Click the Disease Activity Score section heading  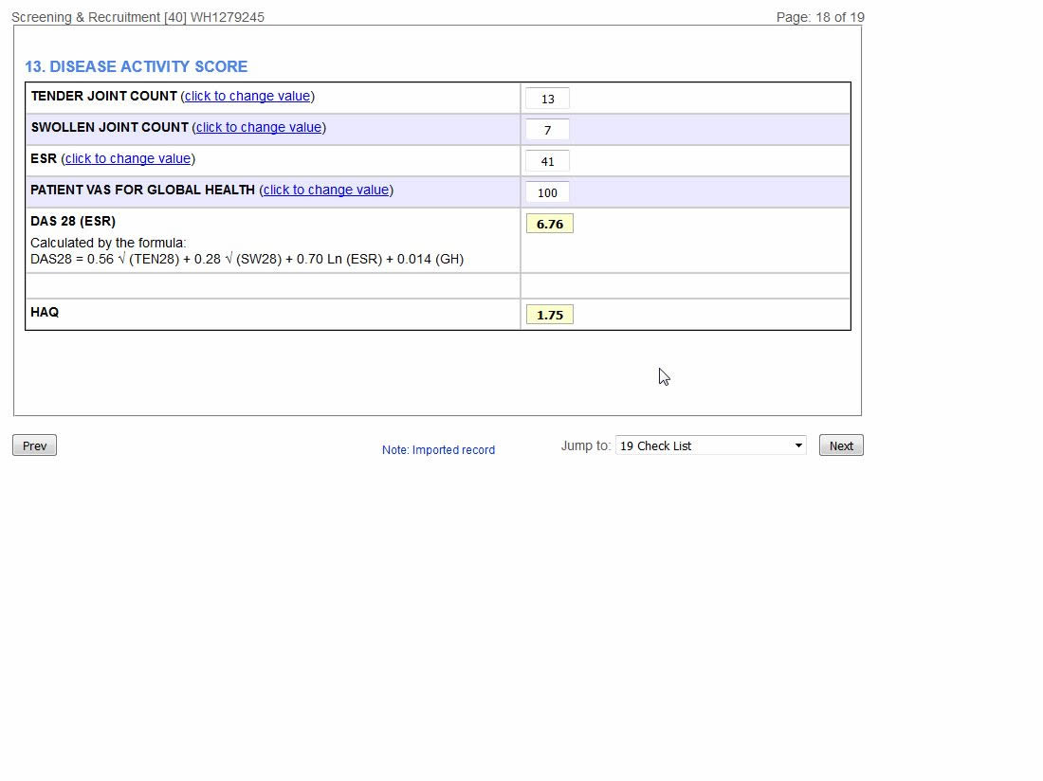pos(136,66)
